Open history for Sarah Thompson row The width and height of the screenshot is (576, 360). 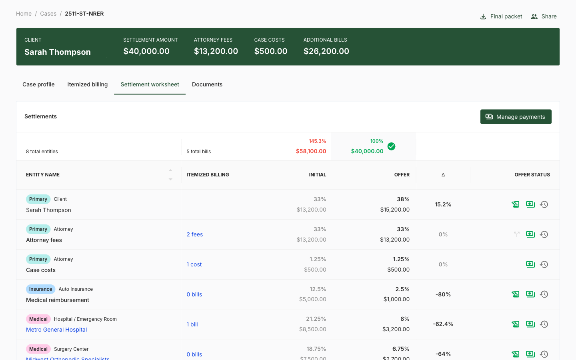click(544, 204)
